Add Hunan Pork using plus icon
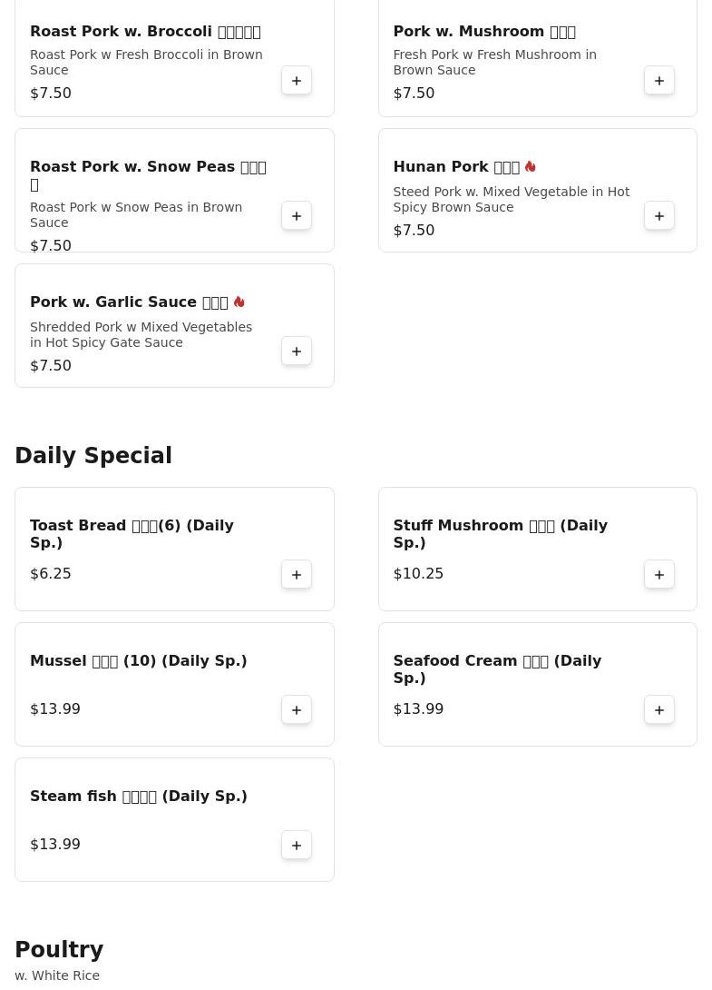This screenshot has height=990, width=712. (659, 216)
